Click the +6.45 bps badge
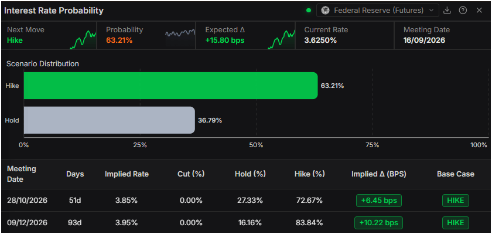This screenshot has width=492, height=234. click(379, 201)
